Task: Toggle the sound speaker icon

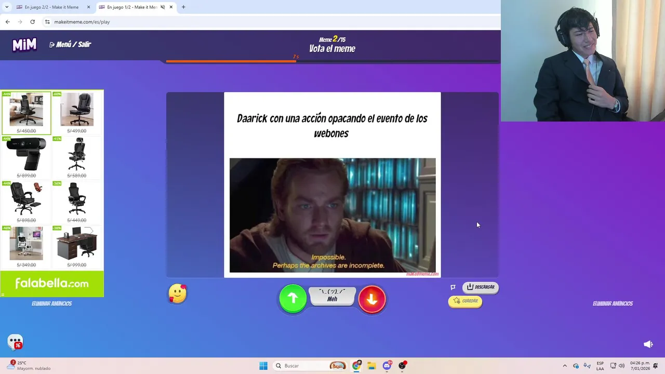Action: 648,344
